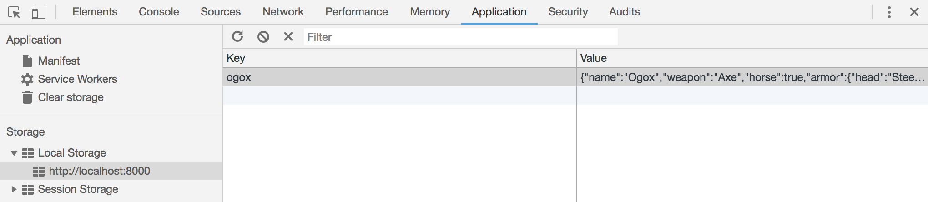The image size is (928, 202).
Task: Switch to the Elements tab
Action: pyautogui.click(x=95, y=12)
